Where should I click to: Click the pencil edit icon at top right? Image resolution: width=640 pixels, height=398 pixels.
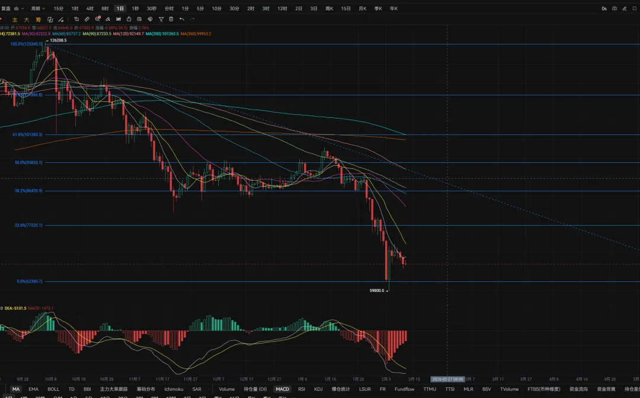point(624,9)
